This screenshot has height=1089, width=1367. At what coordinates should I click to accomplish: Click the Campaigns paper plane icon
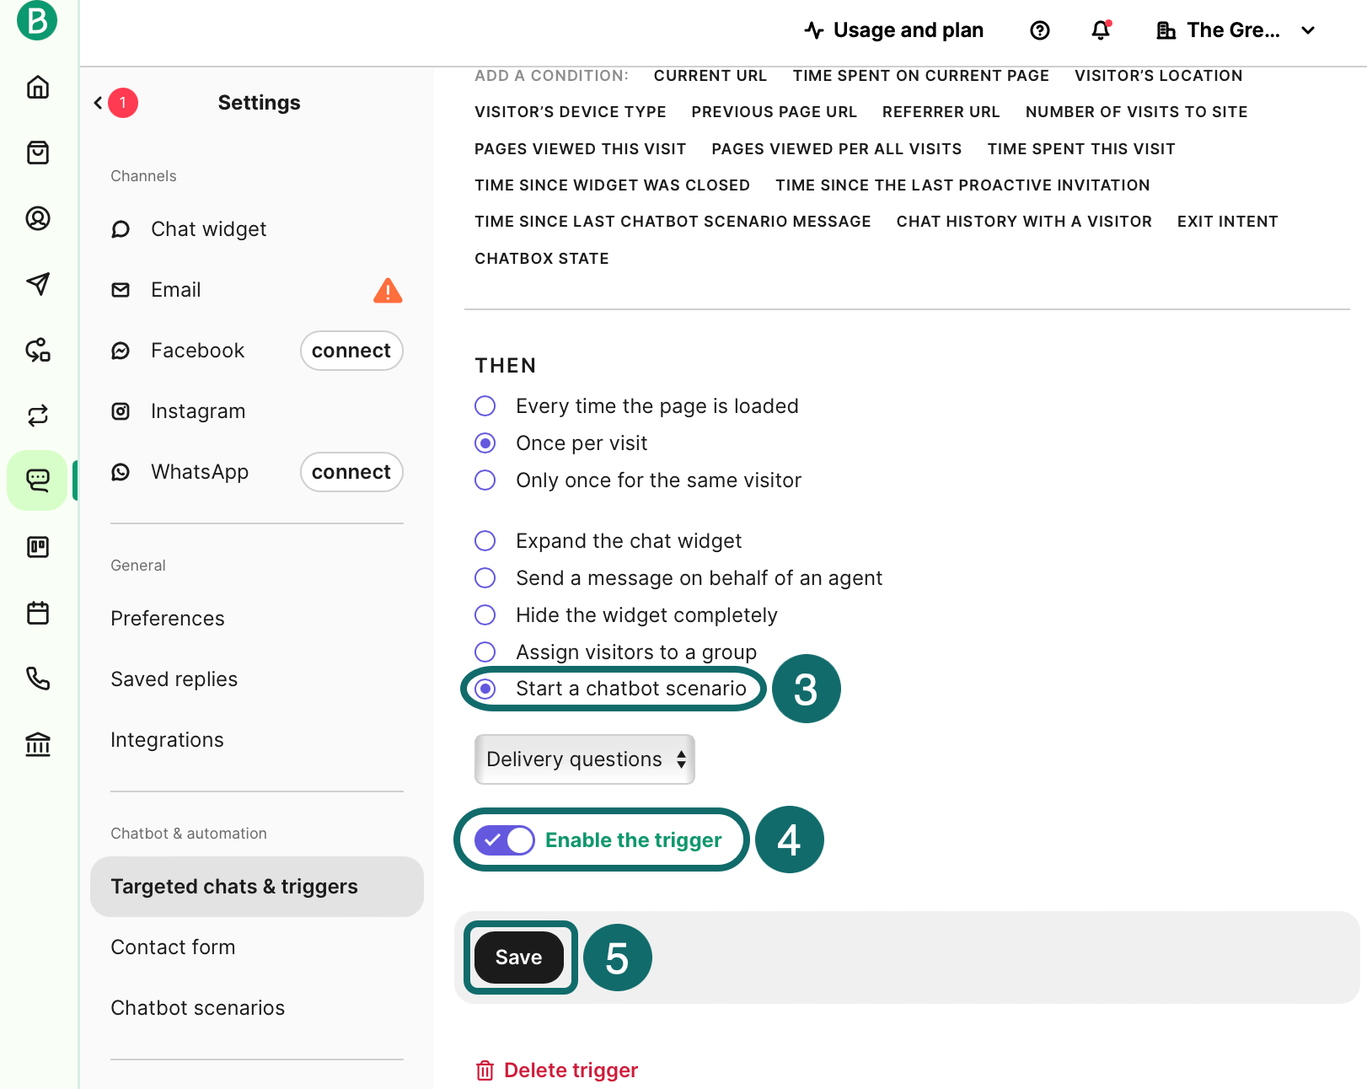pos(38,284)
